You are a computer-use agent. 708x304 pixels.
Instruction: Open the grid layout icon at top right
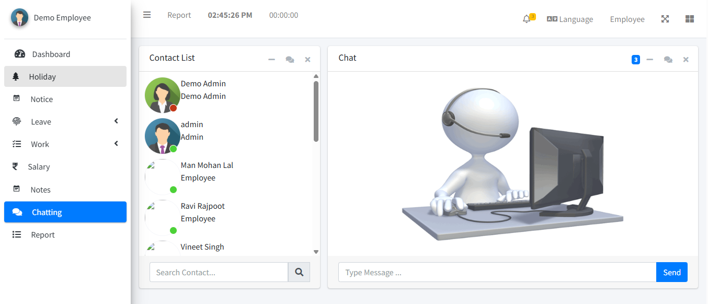pyautogui.click(x=690, y=19)
